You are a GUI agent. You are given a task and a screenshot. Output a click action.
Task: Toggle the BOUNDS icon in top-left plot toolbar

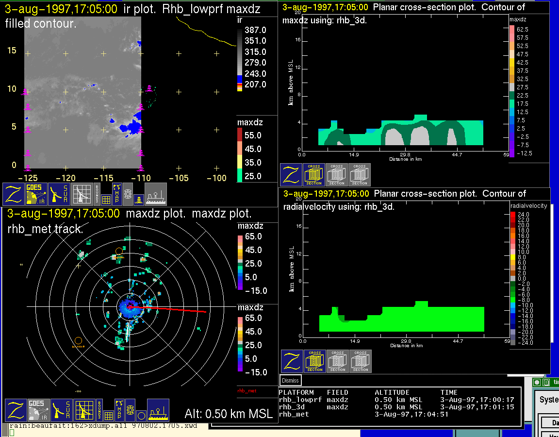(98, 190)
